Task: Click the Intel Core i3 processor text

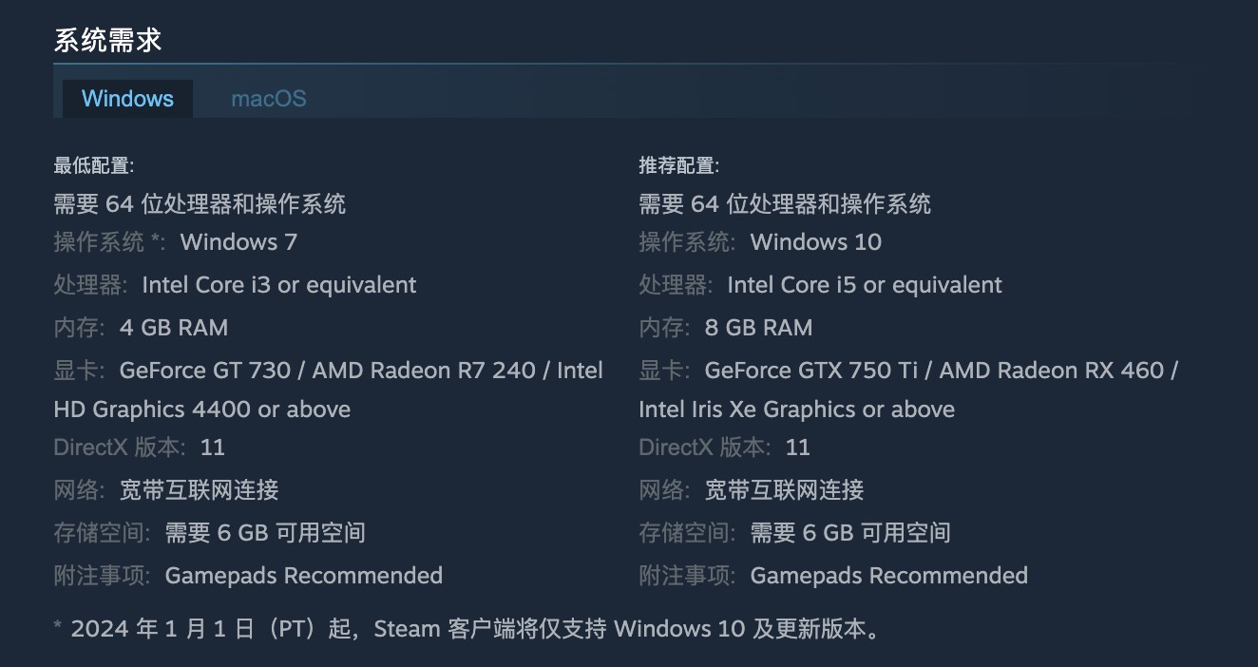Action: 278,285
